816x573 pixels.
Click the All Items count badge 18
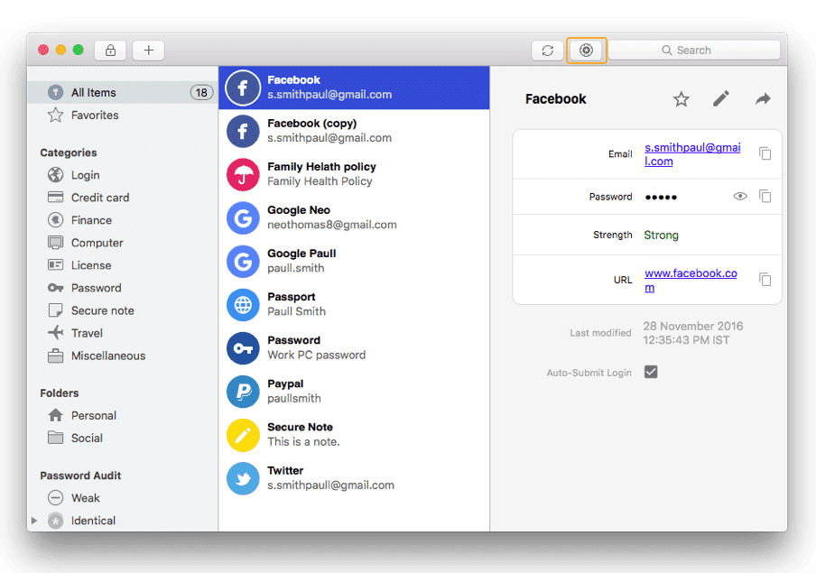coord(201,93)
